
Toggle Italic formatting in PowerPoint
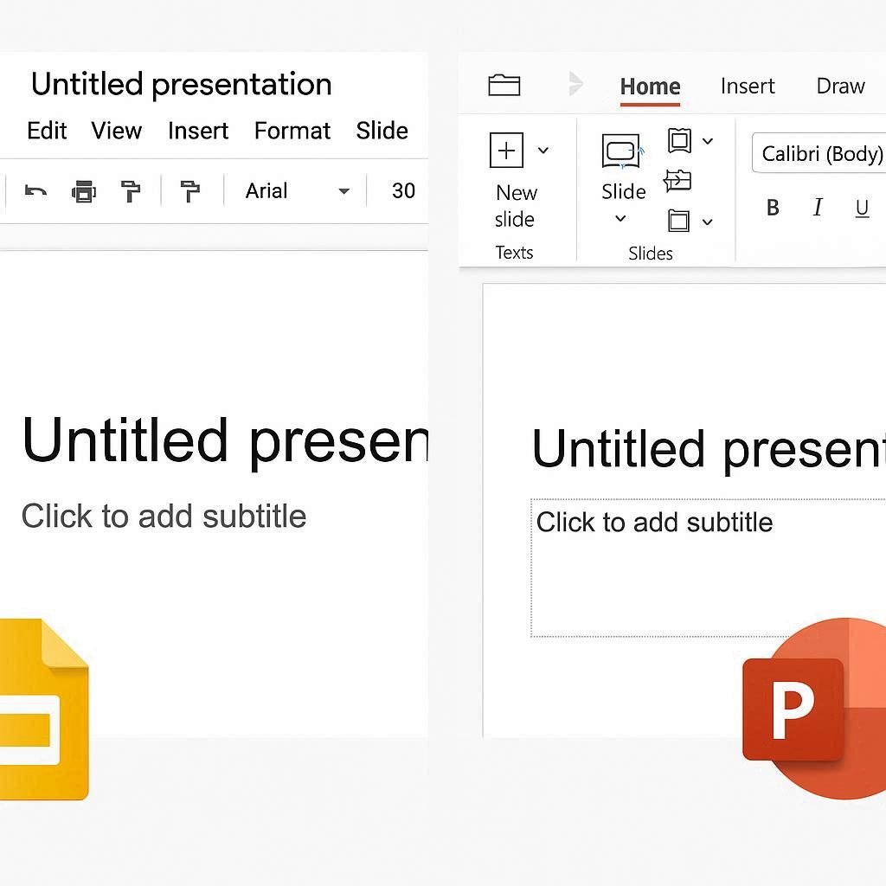pos(818,208)
